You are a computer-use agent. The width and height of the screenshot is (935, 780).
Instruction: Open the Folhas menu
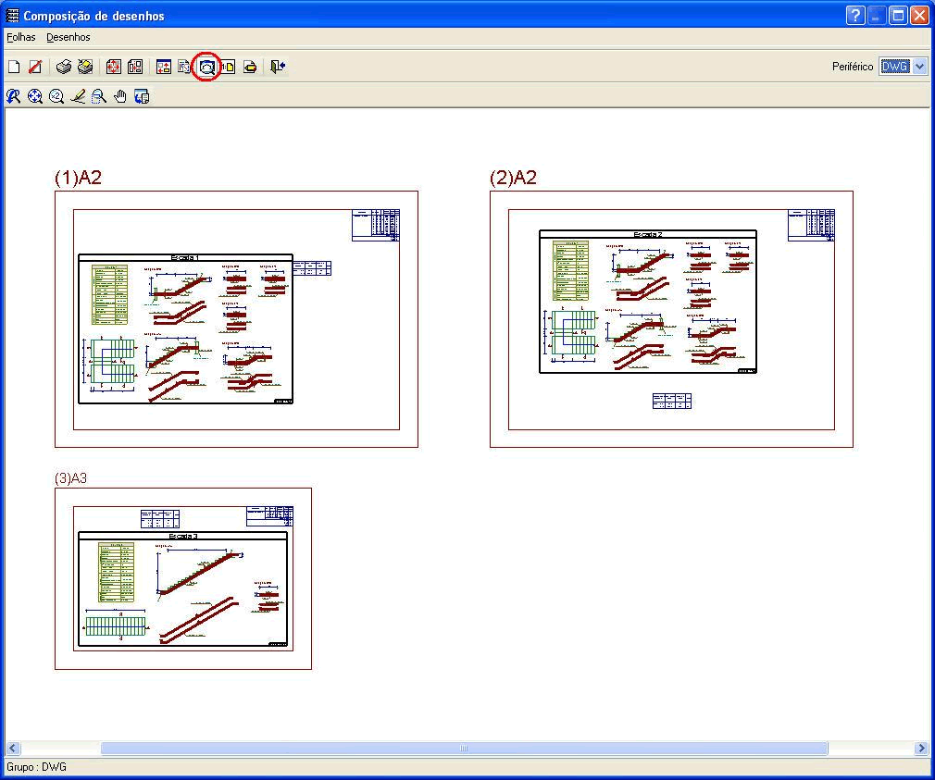click(21, 37)
